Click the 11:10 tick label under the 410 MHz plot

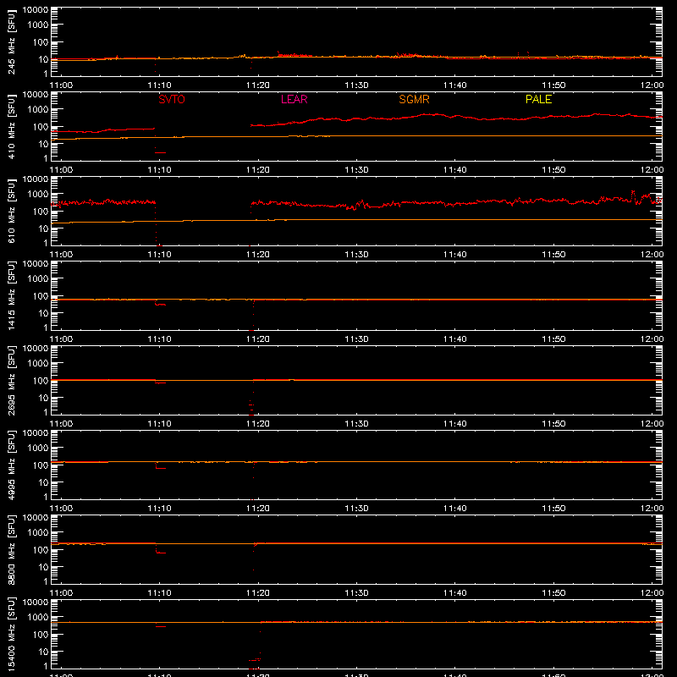[x=159, y=170]
